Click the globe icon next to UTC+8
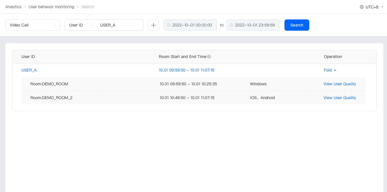This screenshot has height=192, width=387. 362,7
